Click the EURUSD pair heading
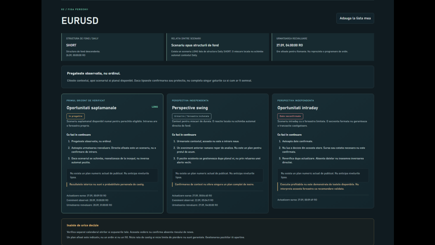The height and width of the screenshot is (245, 435). pos(80,21)
